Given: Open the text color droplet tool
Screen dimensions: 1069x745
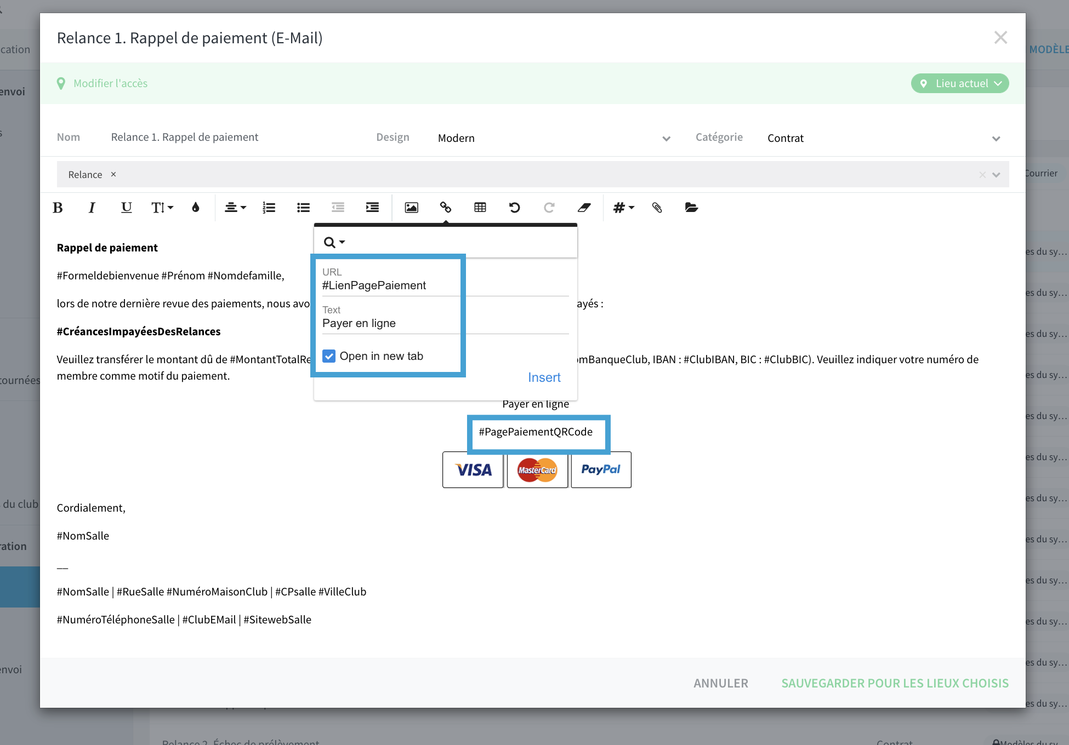Looking at the screenshot, I should tap(196, 208).
